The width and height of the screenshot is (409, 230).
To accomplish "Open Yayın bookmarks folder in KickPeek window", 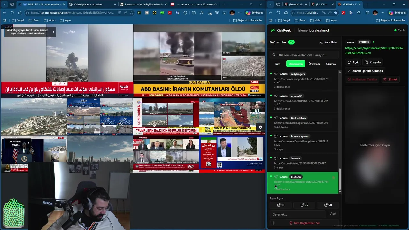I will pyautogui.click(x=331, y=20).
